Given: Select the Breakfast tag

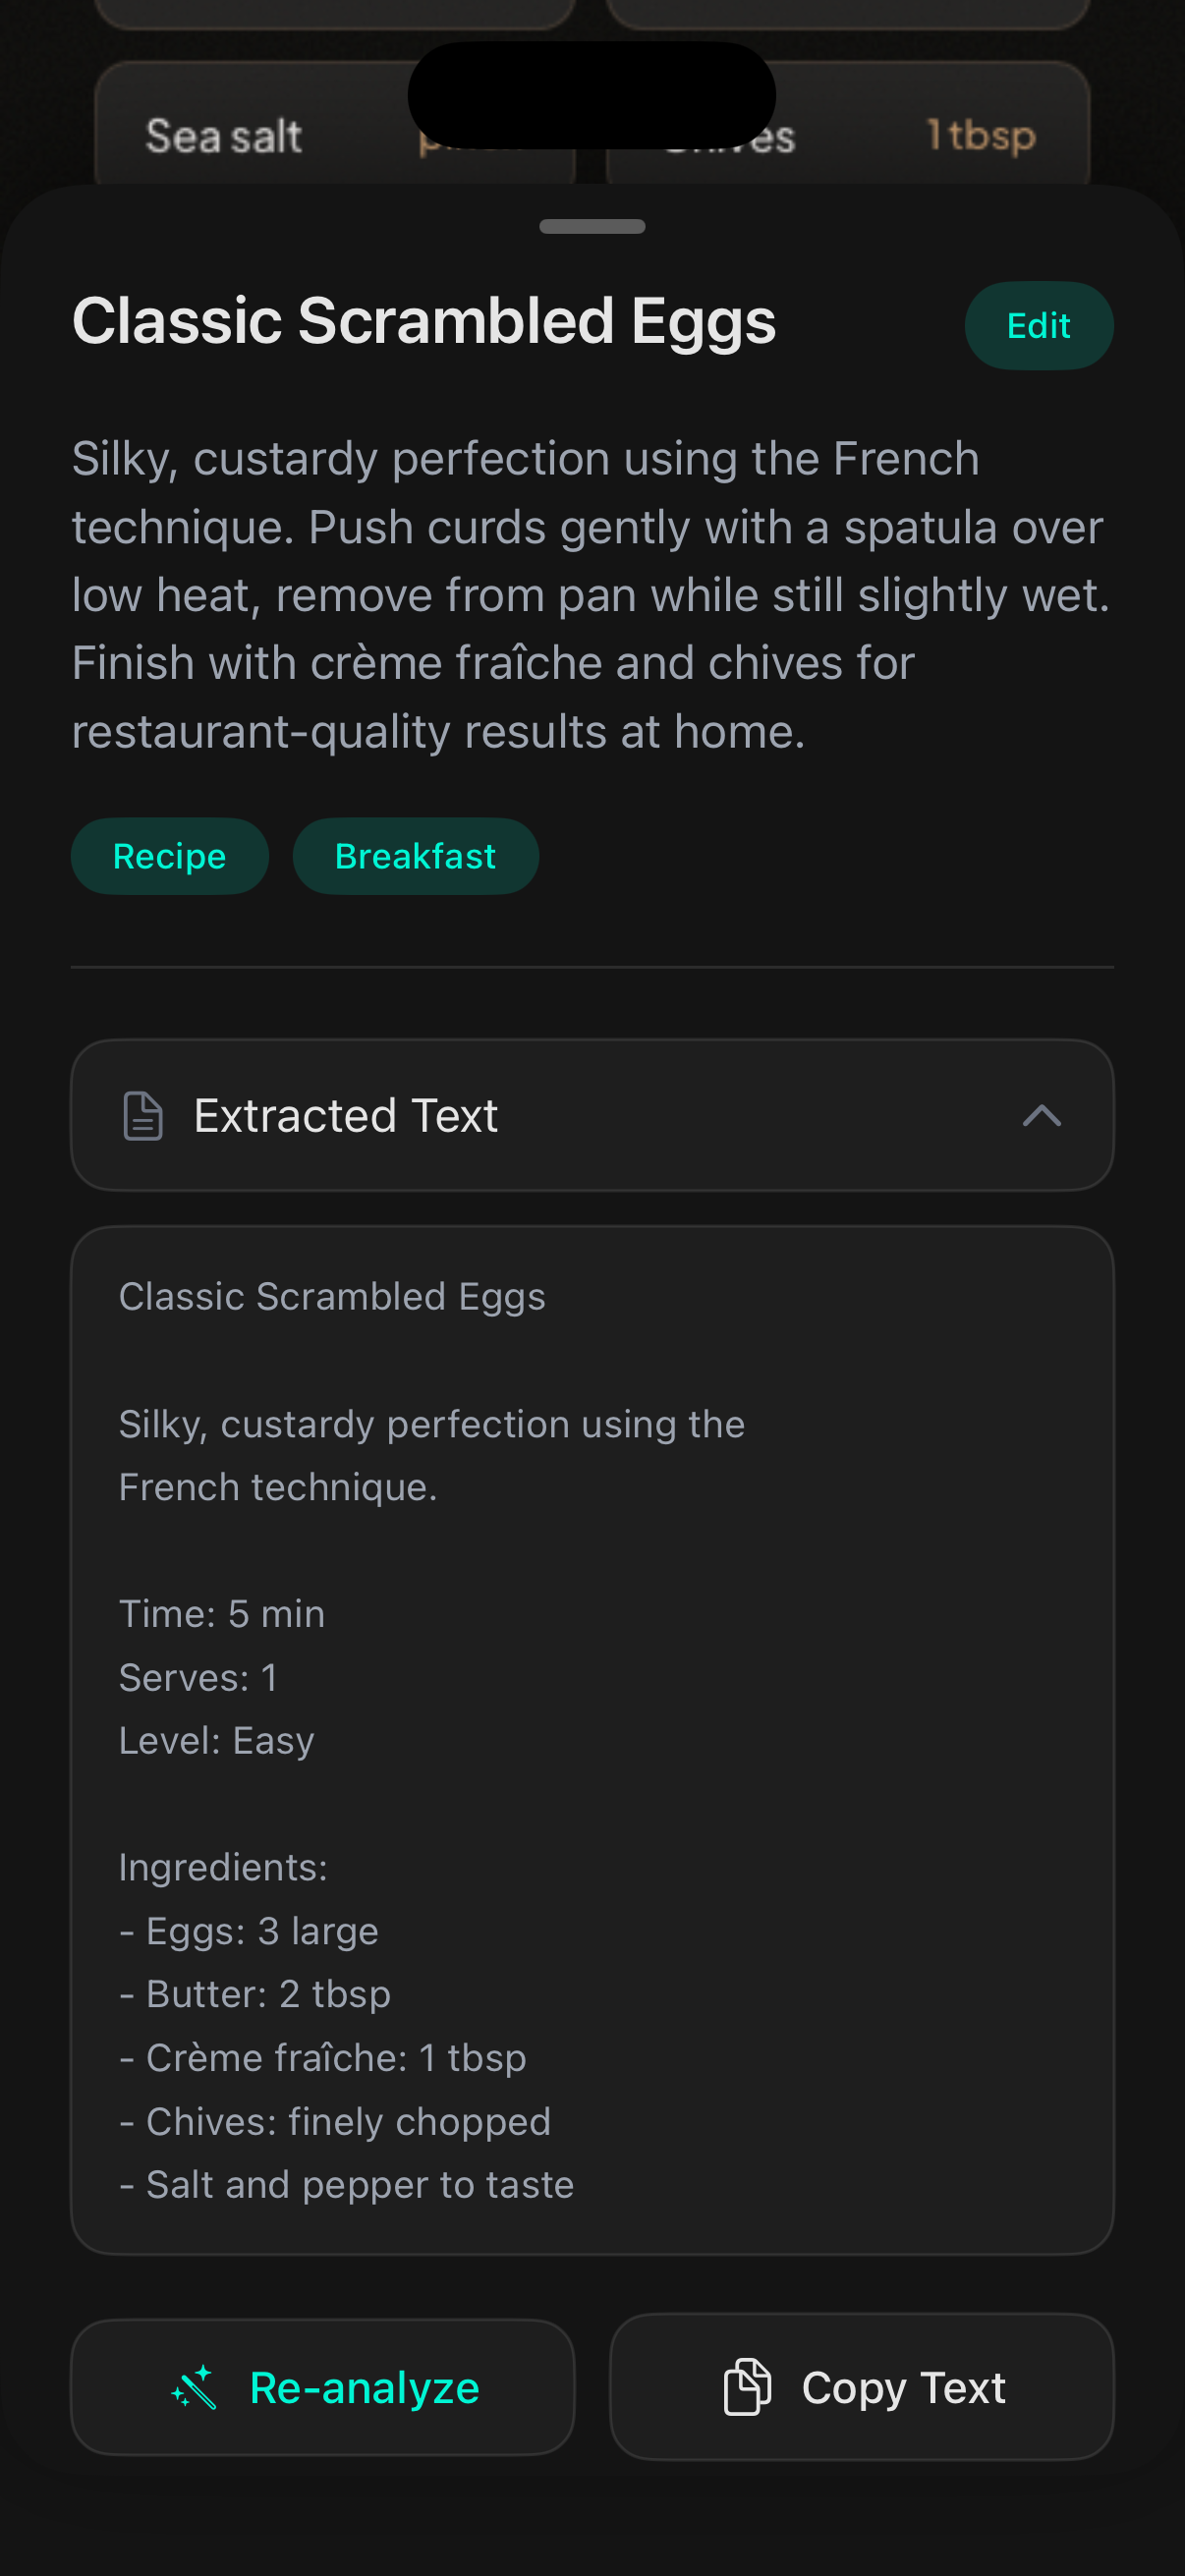Looking at the screenshot, I should point(415,856).
